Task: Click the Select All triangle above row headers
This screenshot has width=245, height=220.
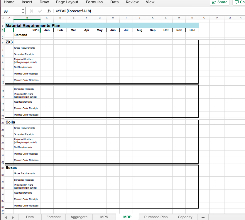Action: pyautogui.click(x=3, y=18)
